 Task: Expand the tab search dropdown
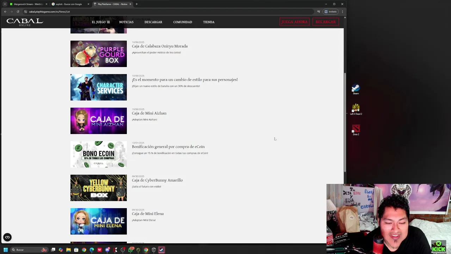point(5,4)
